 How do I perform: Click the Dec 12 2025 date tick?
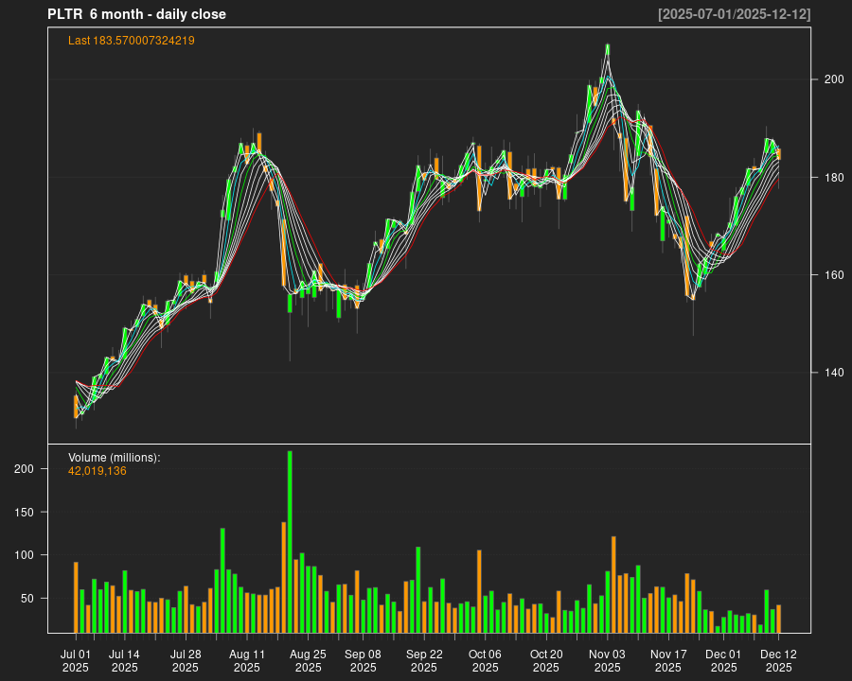[x=778, y=660]
